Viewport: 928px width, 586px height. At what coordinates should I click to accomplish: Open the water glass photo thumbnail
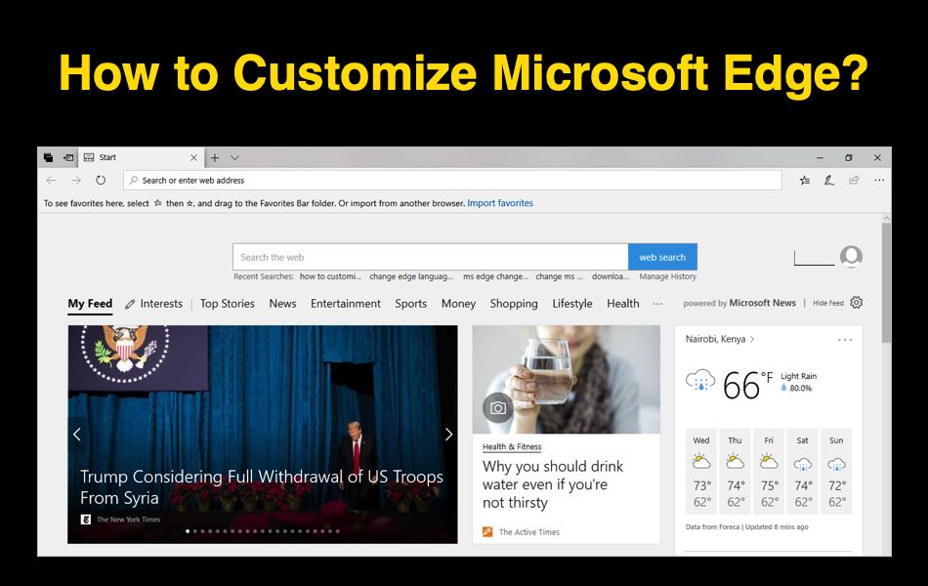[567, 379]
